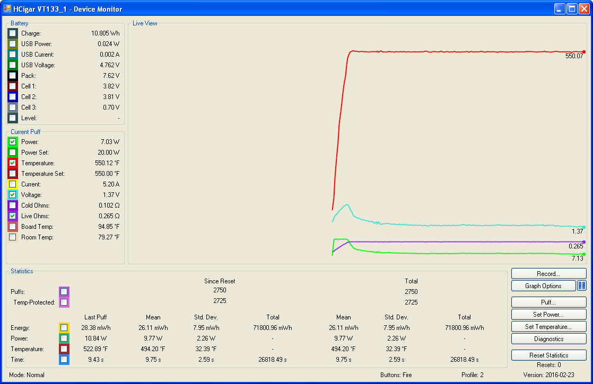Enable the Charge graph checkbox
Image resolution: width=593 pixels, height=384 pixels.
tap(13, 33)
